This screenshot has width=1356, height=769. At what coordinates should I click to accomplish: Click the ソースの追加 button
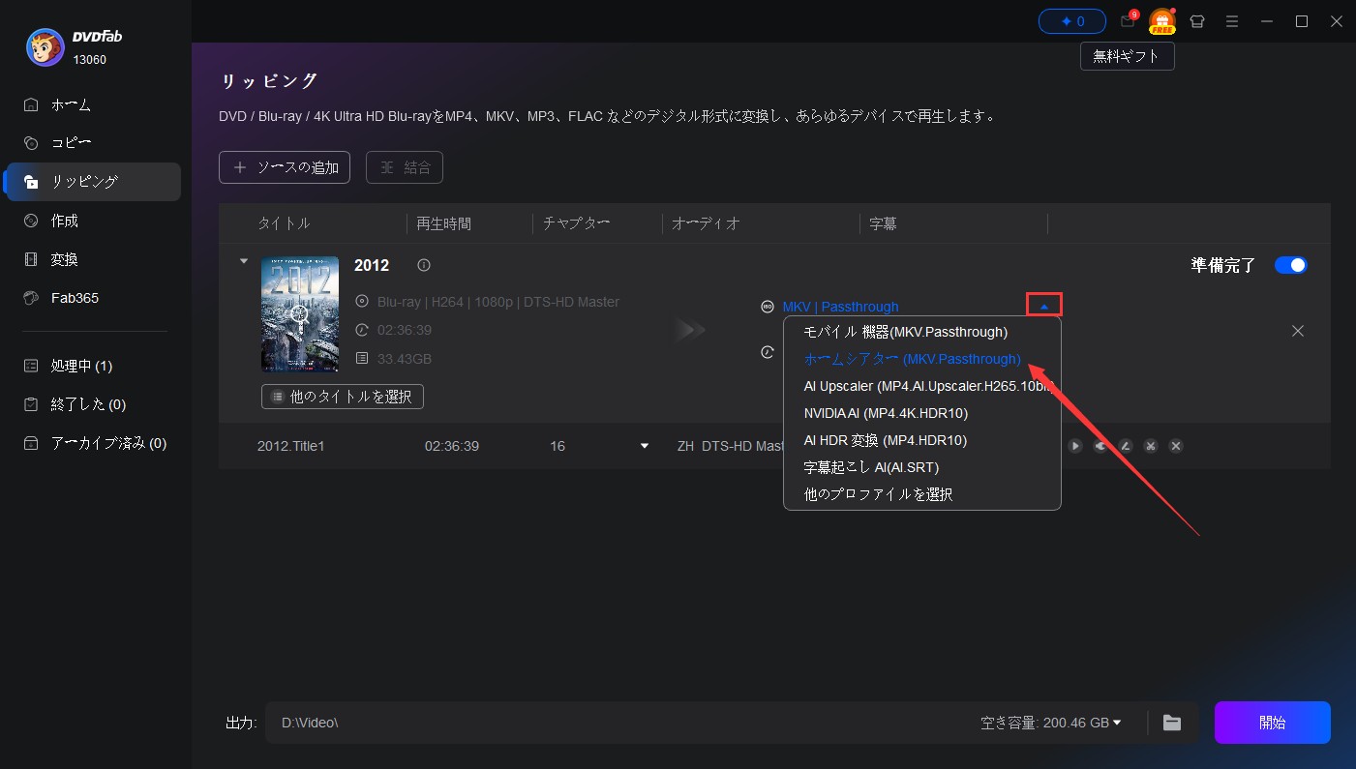(285, 167)
